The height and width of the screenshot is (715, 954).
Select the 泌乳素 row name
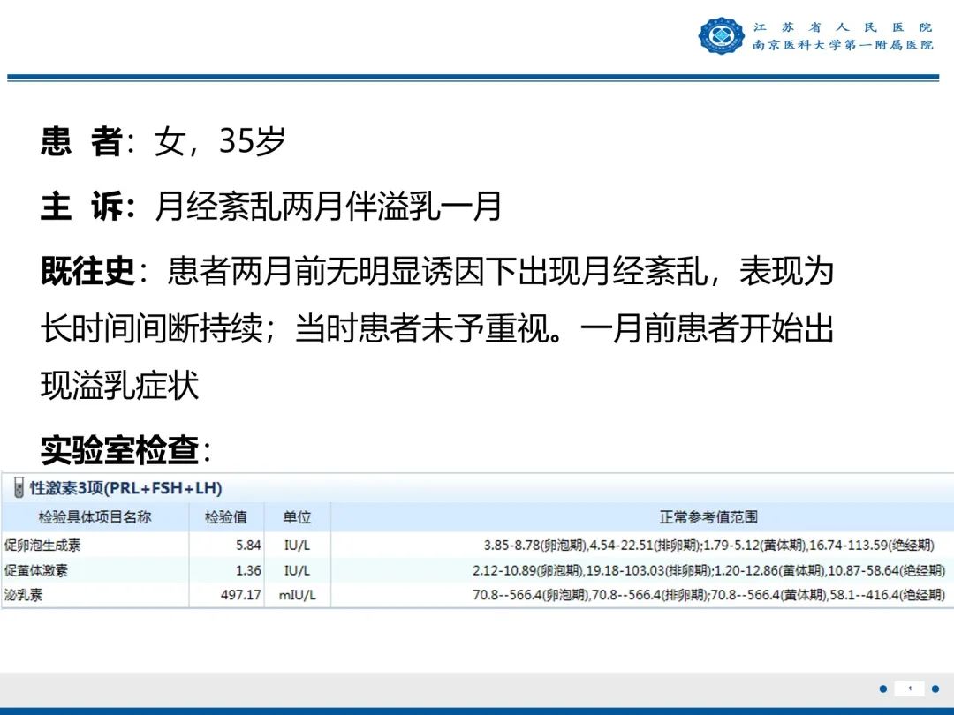23,595
